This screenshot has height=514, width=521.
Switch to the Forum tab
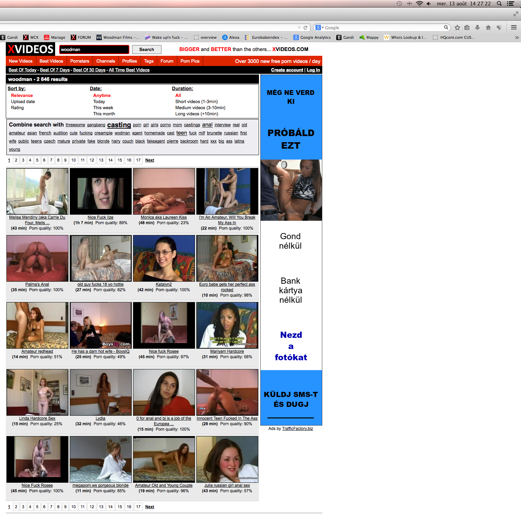(167, 61)
